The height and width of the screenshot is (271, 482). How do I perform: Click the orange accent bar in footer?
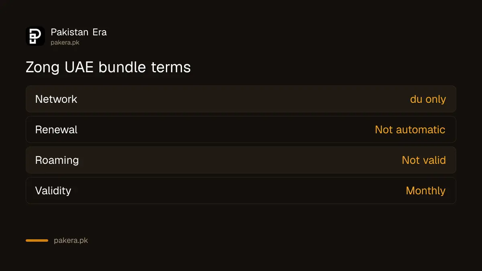click(x=37, y=240)
